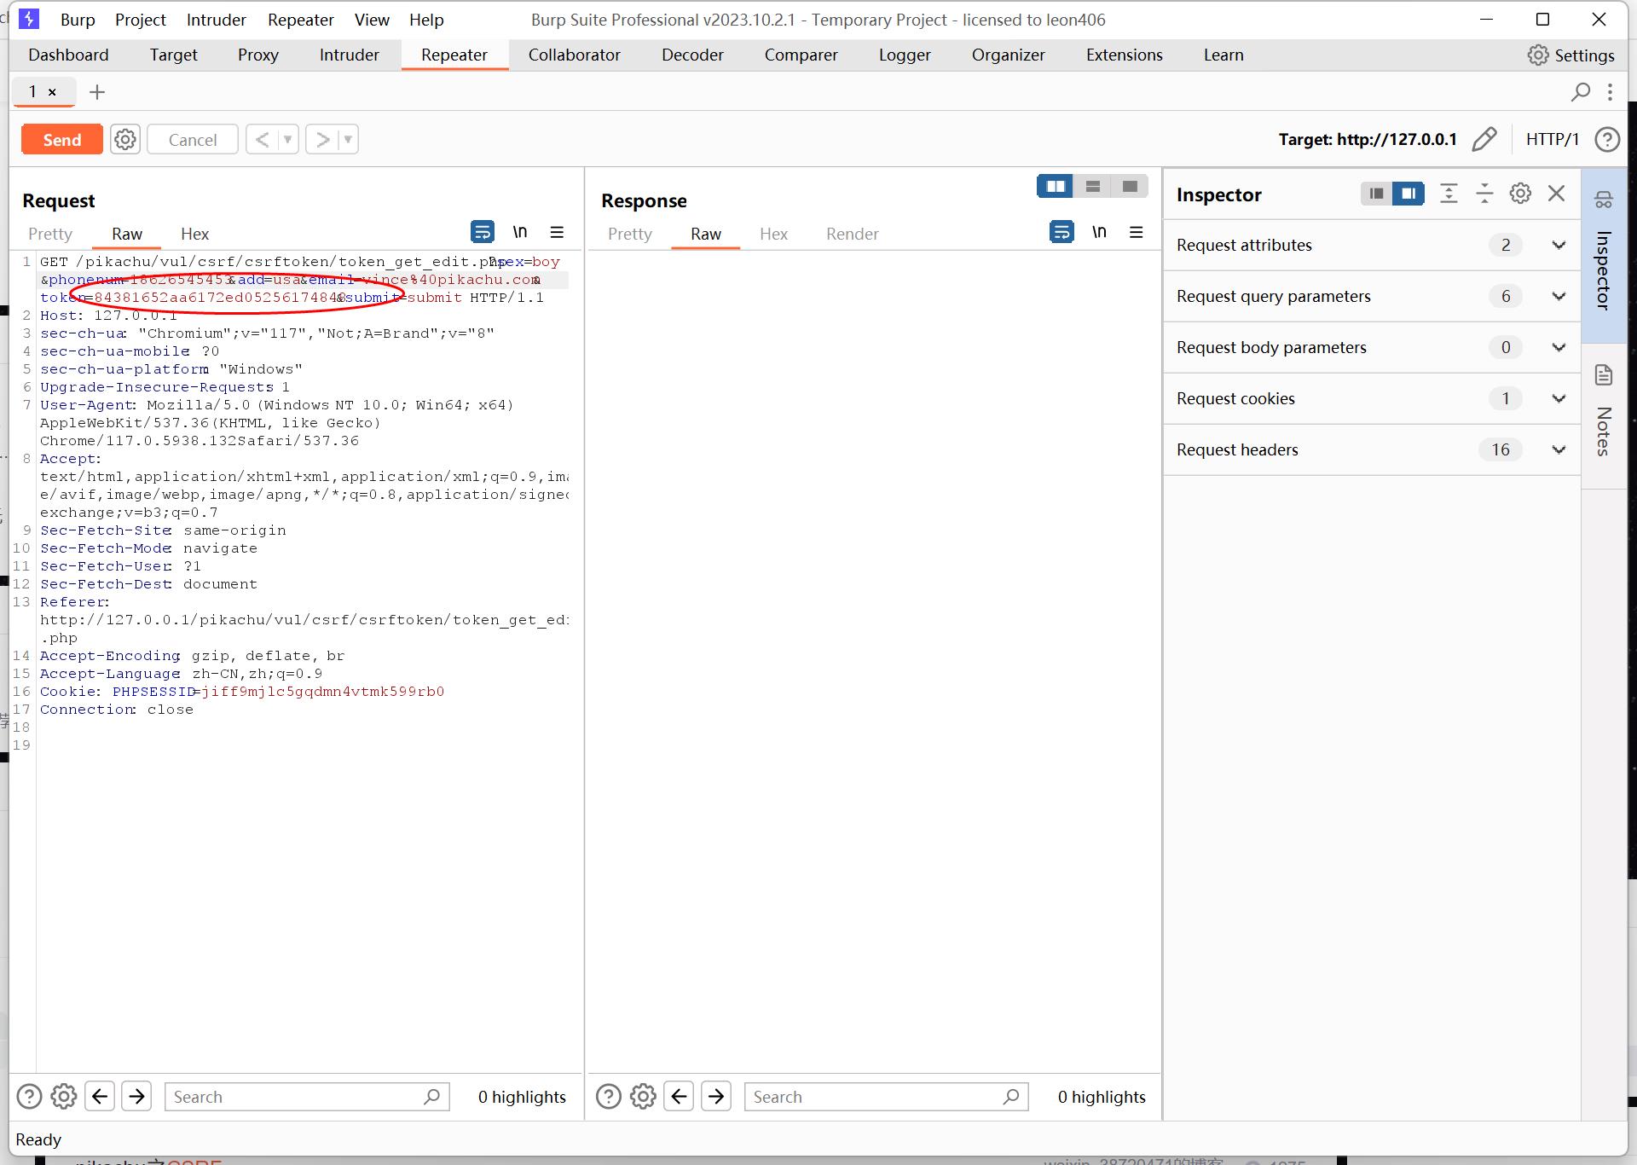This screenshot has width=1637, height=1165.
Task: Dock Inspector to the left layout
Action: coord(1376,194)
